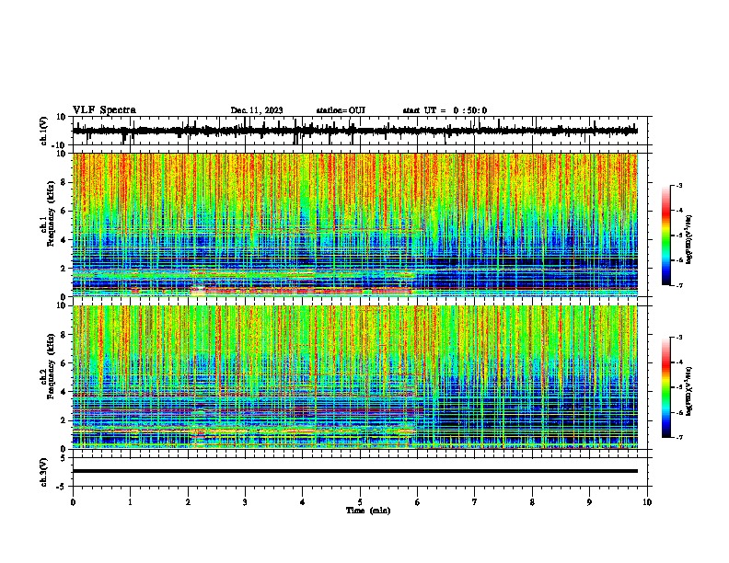Click time axis tick label "6"

click(418, 501)
